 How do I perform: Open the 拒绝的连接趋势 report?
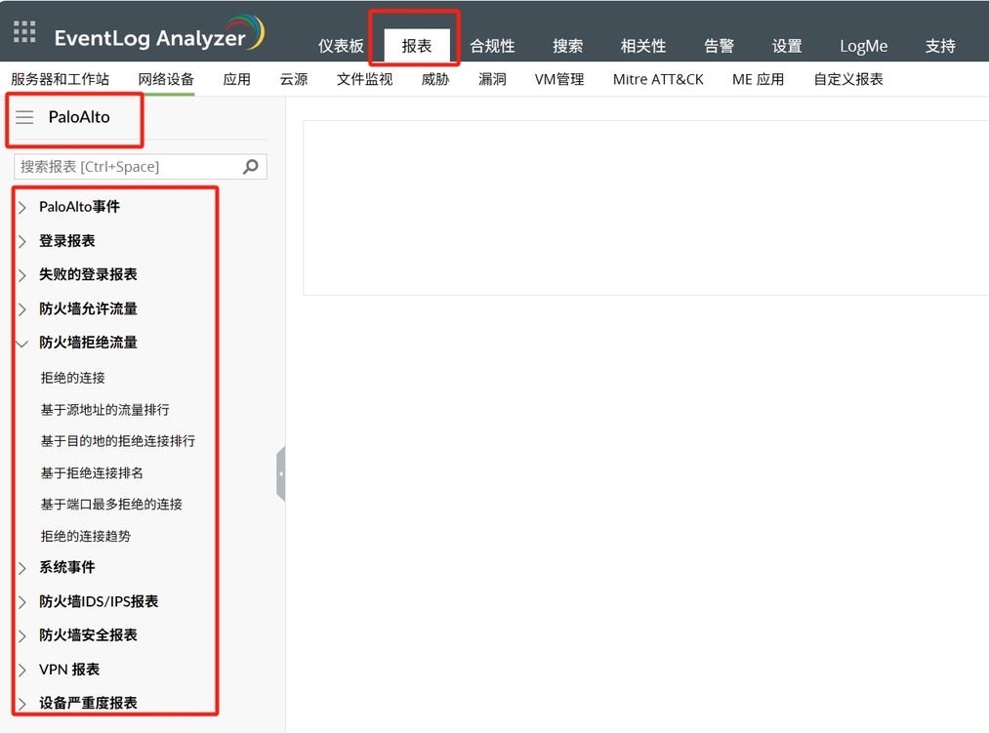[86, 536]
